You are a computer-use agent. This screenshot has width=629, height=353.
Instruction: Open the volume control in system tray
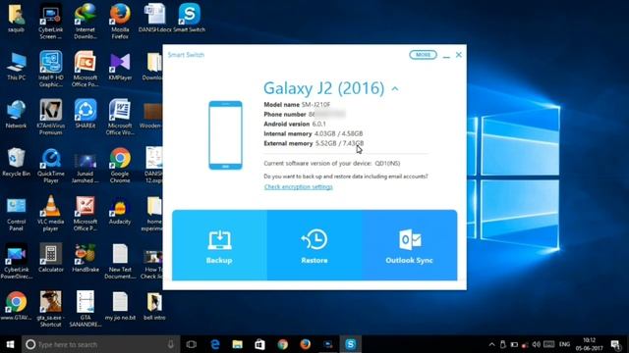pos(536,344)
